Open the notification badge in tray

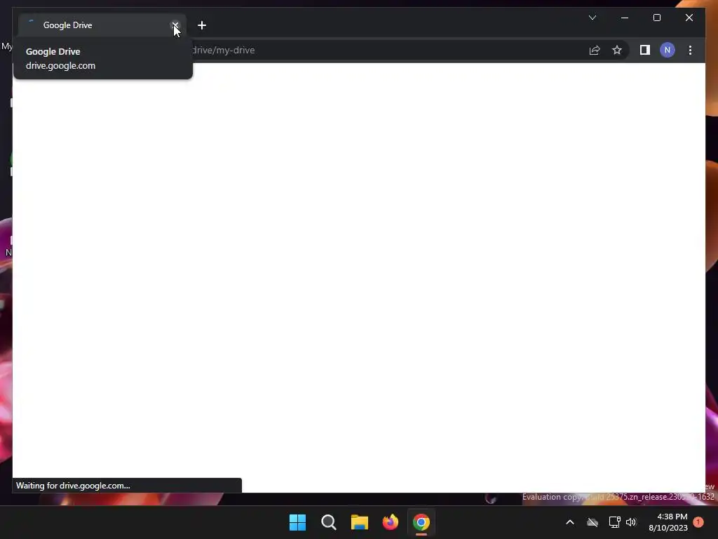pyautogui.click(x=698, y=522)
